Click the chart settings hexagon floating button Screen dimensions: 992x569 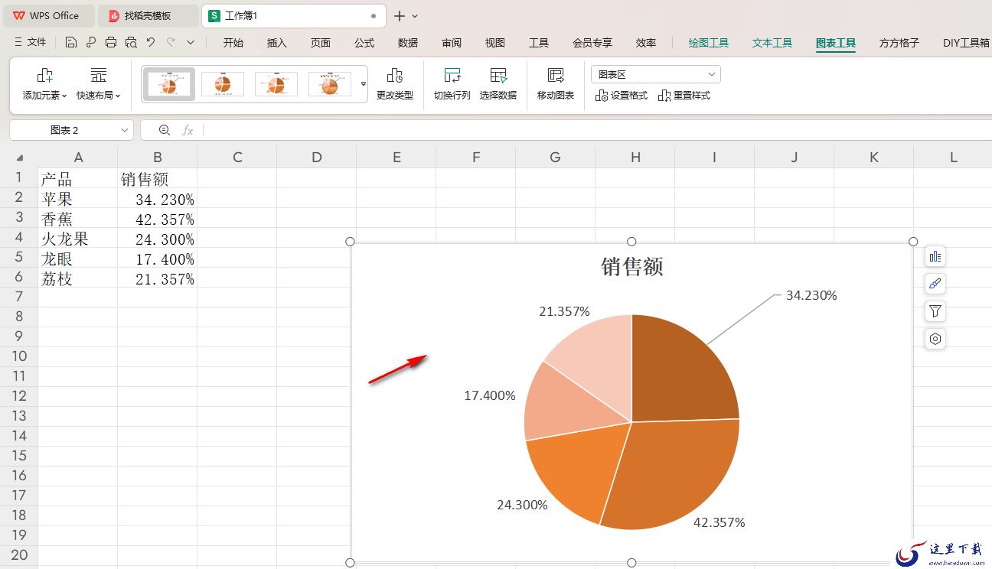pyautogui.click(x=935, y=339)
